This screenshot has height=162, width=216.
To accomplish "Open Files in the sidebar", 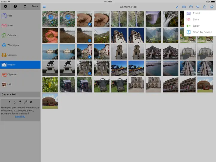I will tap(20, 16).
